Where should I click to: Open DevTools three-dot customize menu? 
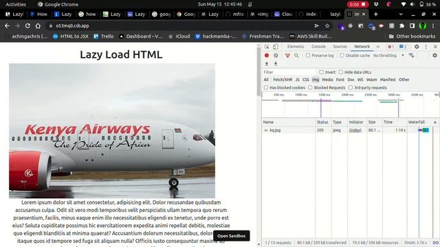pos(426,47)
